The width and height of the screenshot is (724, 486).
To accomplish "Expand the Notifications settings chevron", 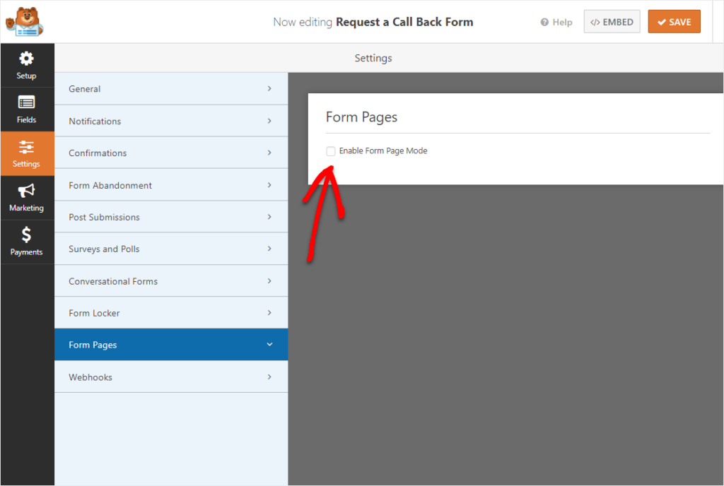I will pos(269,120).
